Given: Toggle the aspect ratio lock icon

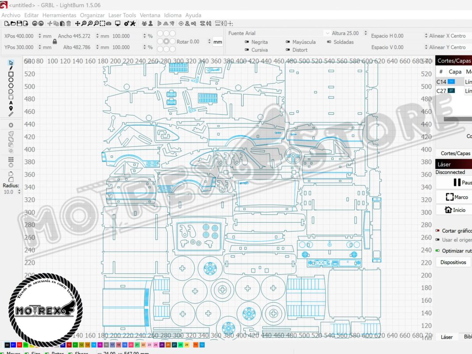Looking at the screenshot, I should pos(54,42).
